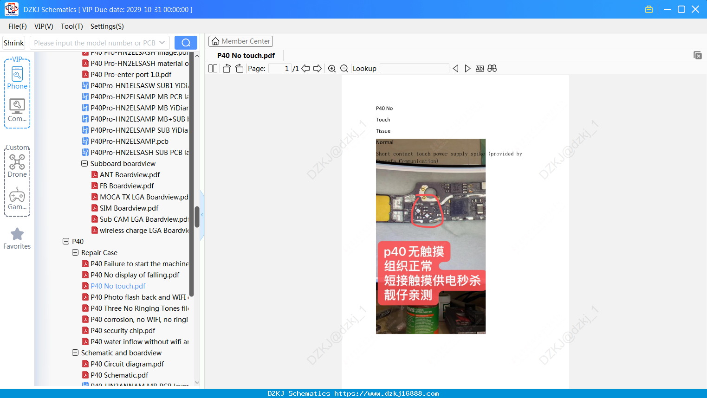Image resolution: width=707 pixels, height=398 pixels.
Task: Toggle the Abi match-case search option
Action: (480, 69)
